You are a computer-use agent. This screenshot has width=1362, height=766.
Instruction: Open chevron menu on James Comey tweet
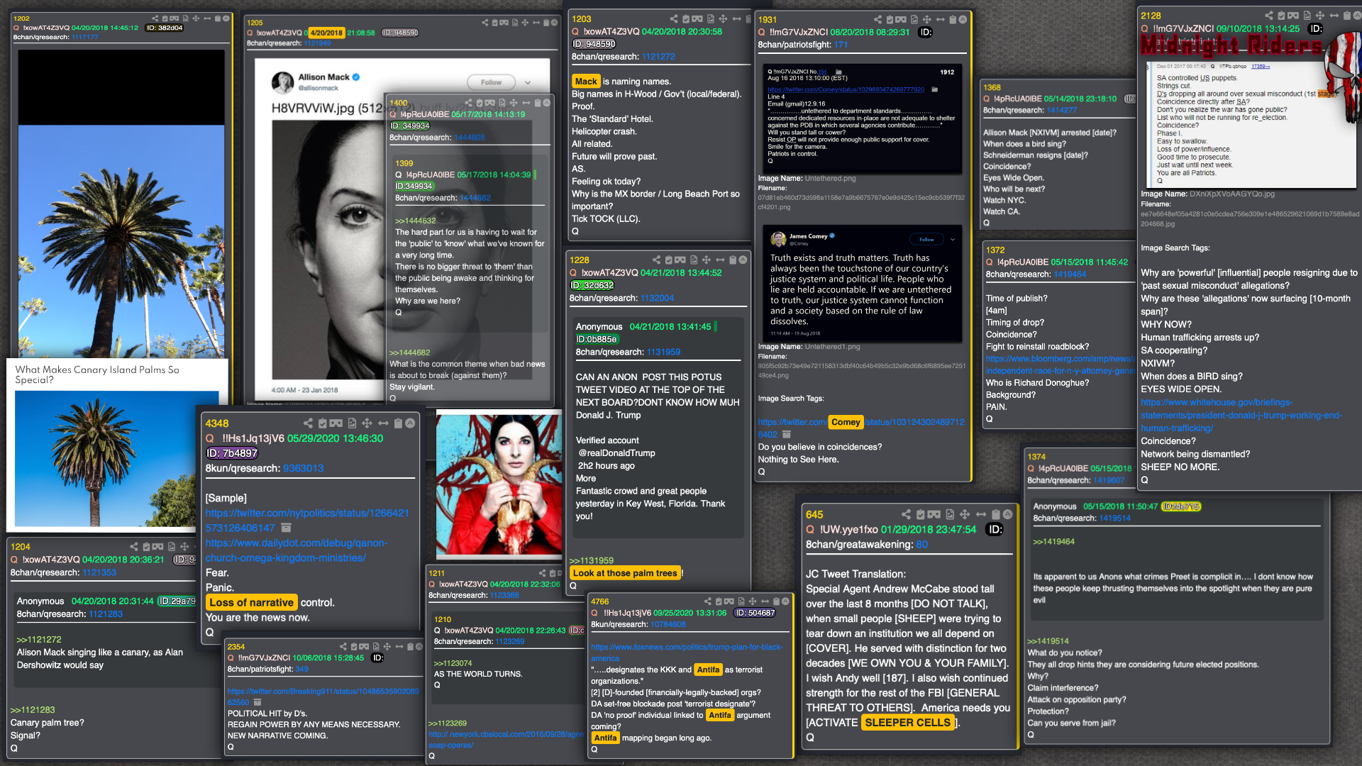pyautogui.click(x=953, y=240)
